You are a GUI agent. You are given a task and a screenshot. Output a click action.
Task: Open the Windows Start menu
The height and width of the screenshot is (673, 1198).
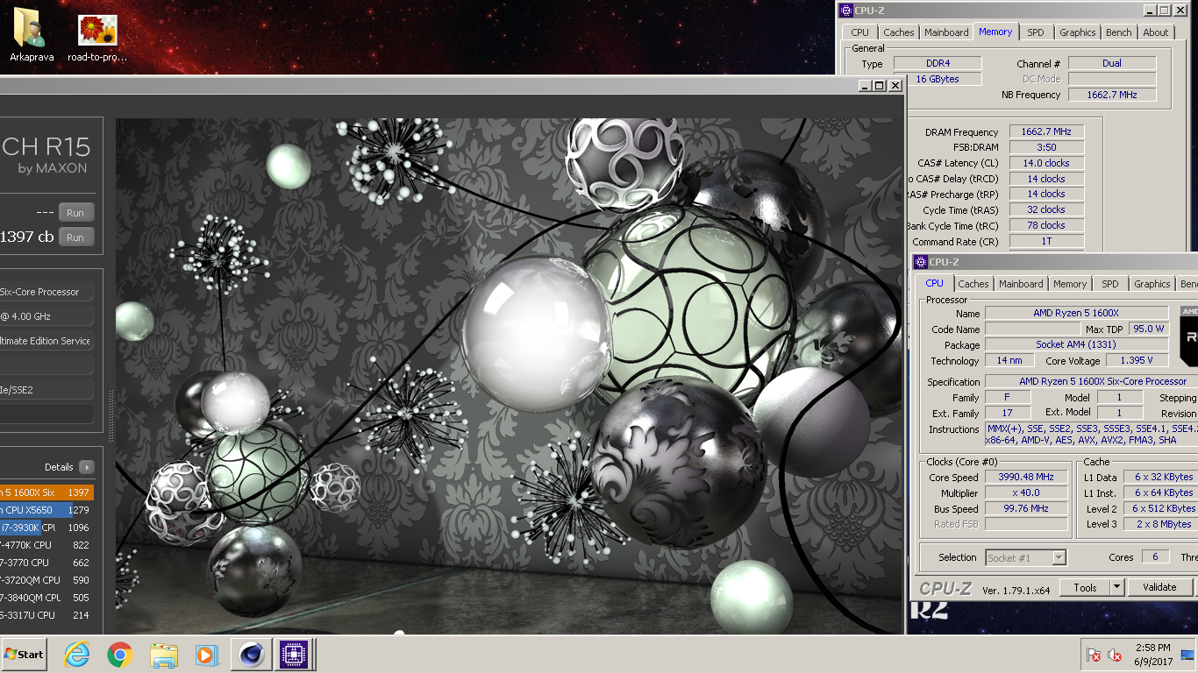click(x=24, y=655)
